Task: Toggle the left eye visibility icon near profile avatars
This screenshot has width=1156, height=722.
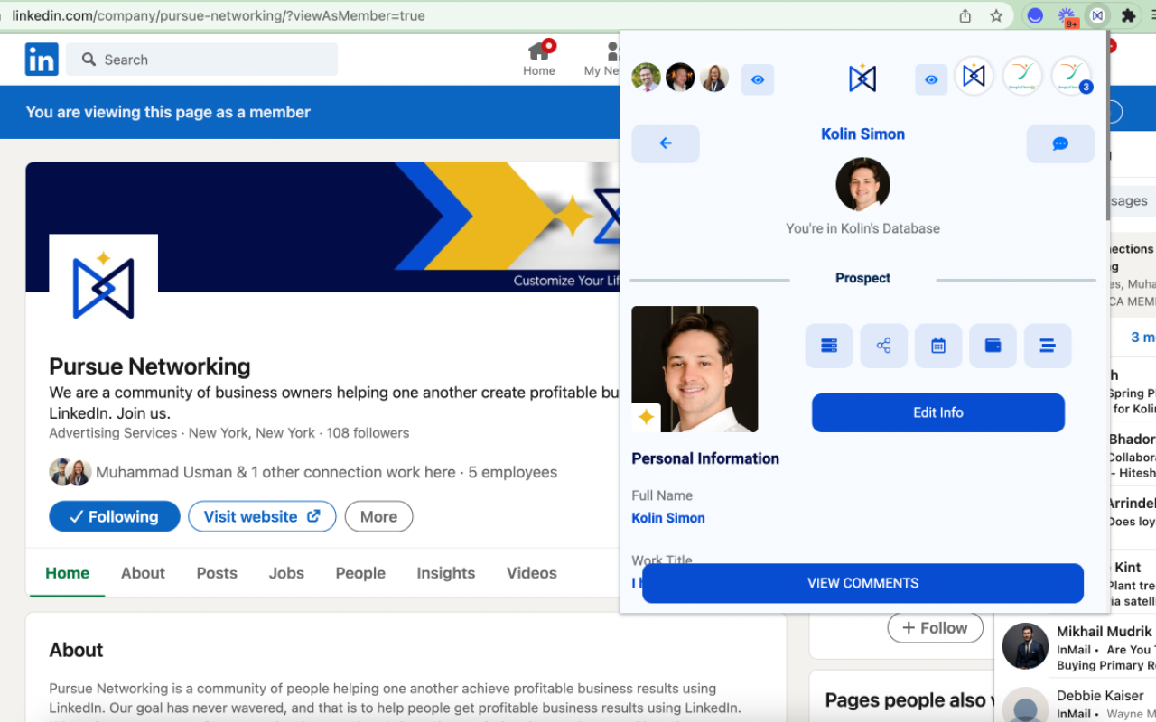Action: tap(758, 79)
